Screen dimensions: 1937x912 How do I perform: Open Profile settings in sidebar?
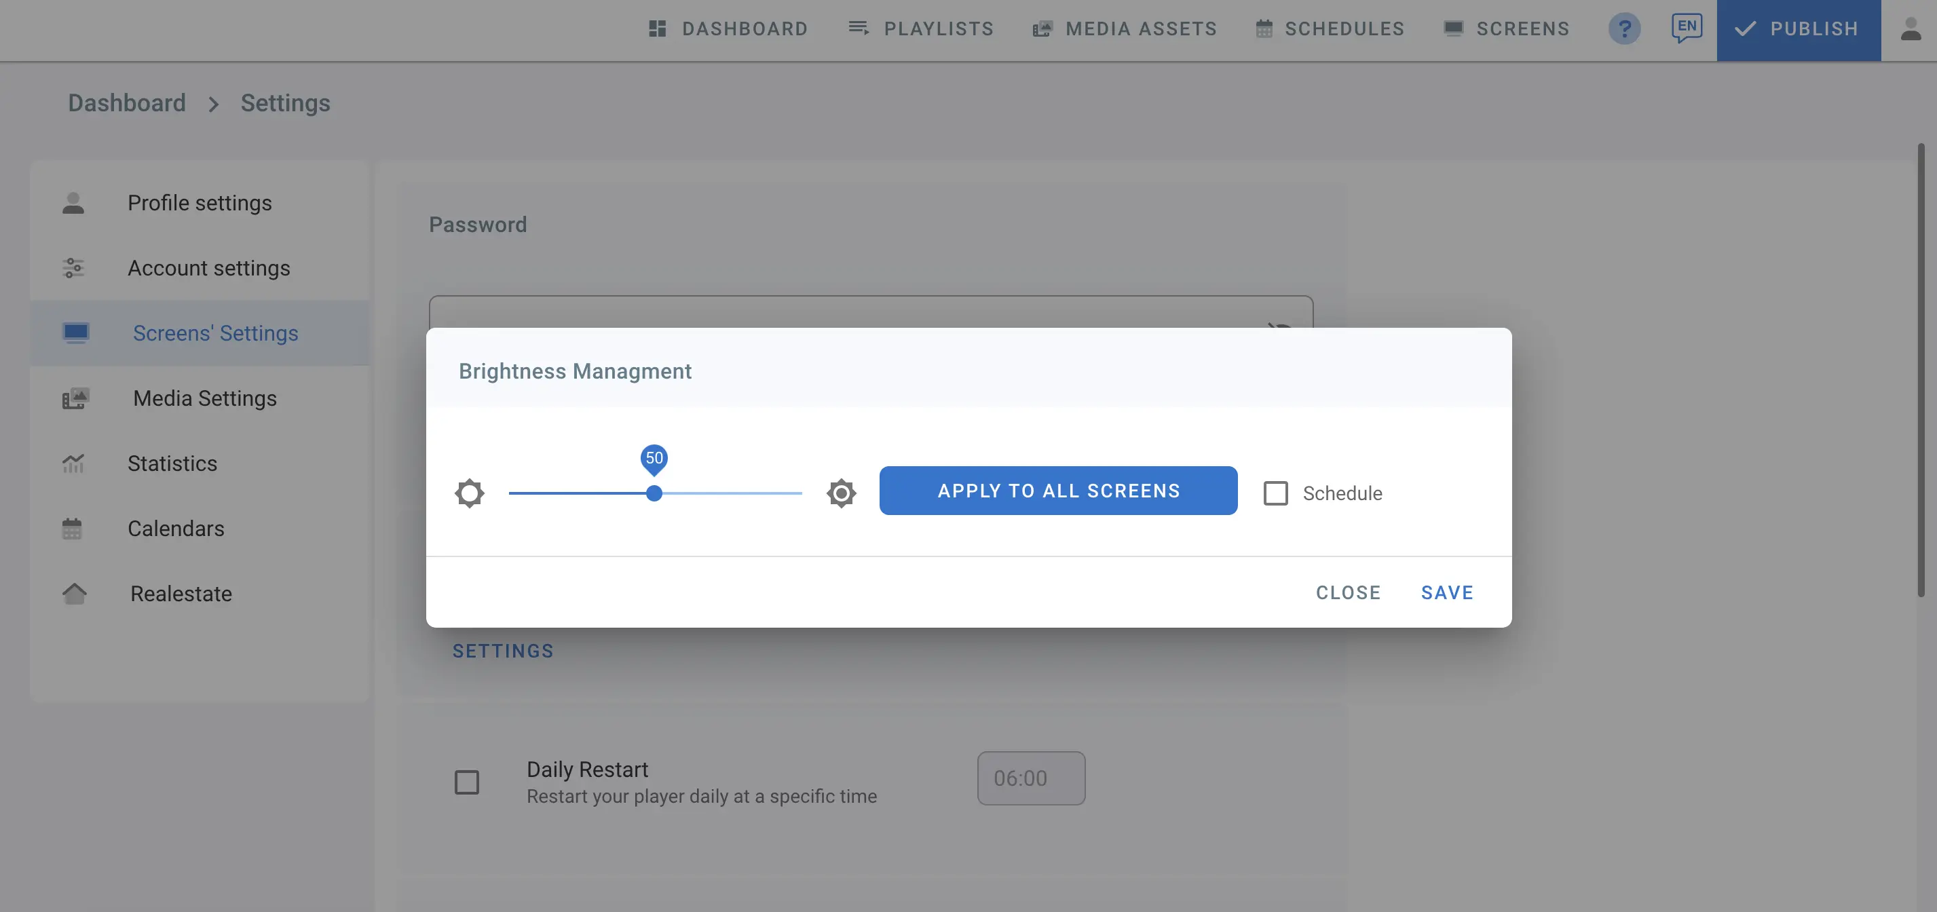point(200,203)
